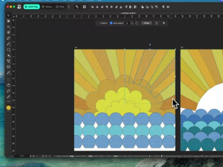Switch to the Vector studio
This screenshot has width=223, height=167.
point(47,7)
